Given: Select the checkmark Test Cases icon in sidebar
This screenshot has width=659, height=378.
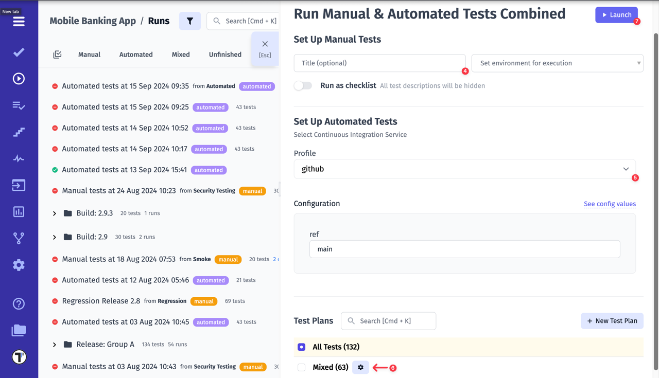Looking at the screenshot, I should click(19, 52).
